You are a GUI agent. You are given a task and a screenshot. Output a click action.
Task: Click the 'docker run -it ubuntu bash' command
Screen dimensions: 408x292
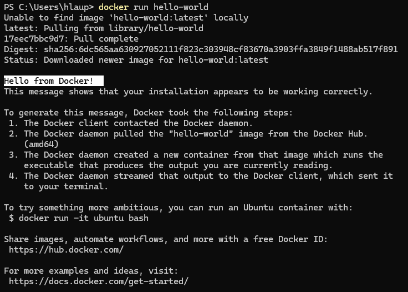pos(83,218)
